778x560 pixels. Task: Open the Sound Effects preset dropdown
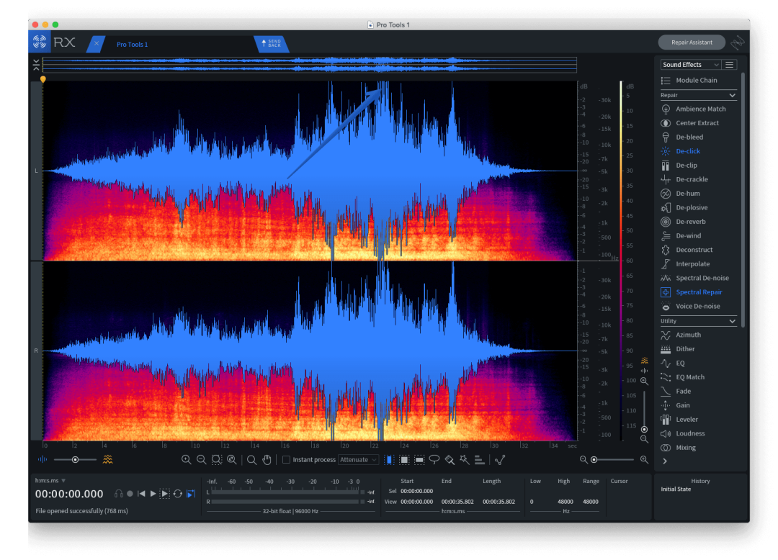(x=690, y=65)
